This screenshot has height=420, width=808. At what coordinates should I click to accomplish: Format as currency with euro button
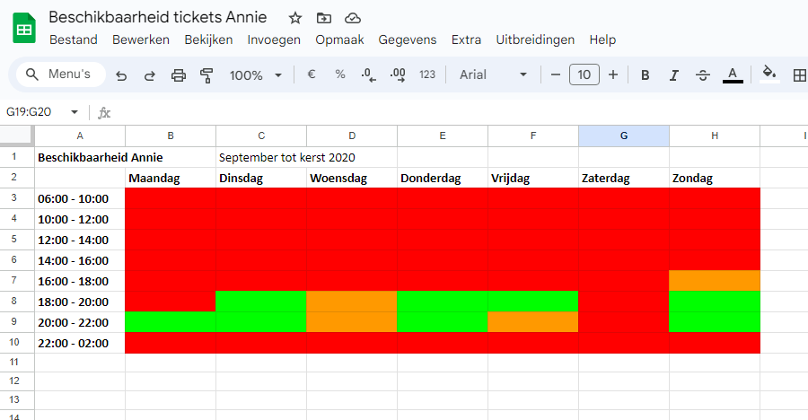click(312, 75)
